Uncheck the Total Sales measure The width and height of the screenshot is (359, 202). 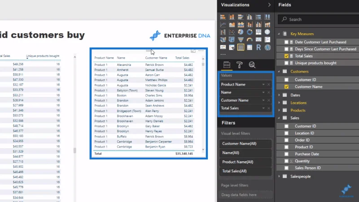(286, 56)
